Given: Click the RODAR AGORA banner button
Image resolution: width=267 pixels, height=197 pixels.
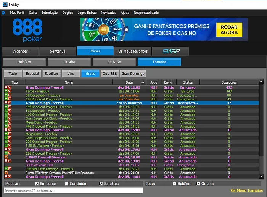Looking at the screenshot, I should coord(229,30).
